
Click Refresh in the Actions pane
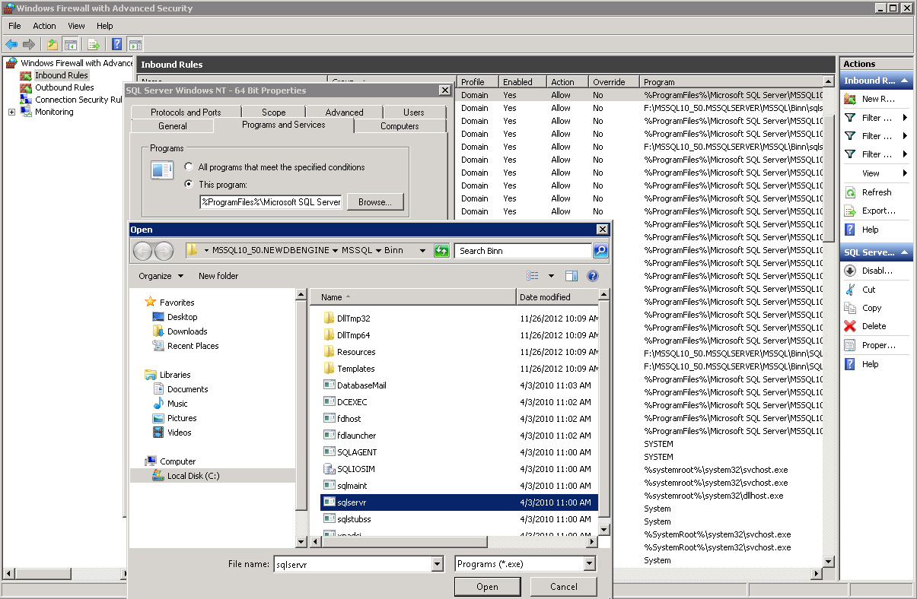coord(877,192)
